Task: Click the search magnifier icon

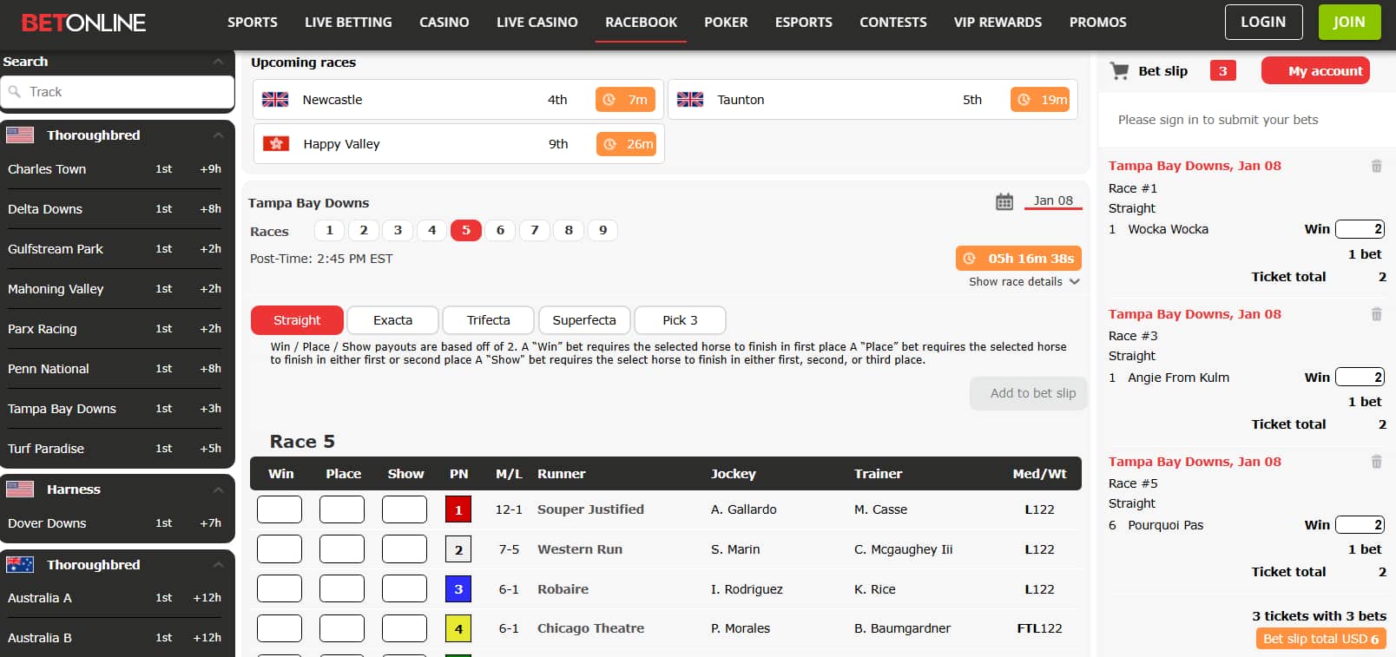Action: click(x=15, y=91)
